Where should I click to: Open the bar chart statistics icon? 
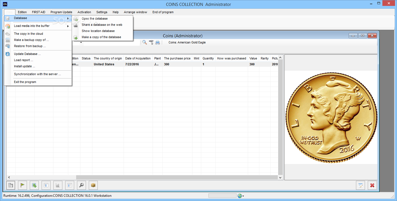point(58,185)
